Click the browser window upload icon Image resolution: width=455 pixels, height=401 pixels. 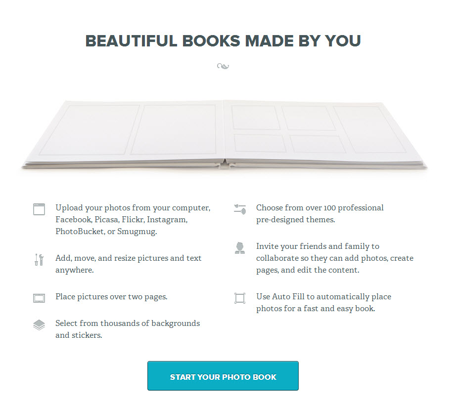[39, 209]
